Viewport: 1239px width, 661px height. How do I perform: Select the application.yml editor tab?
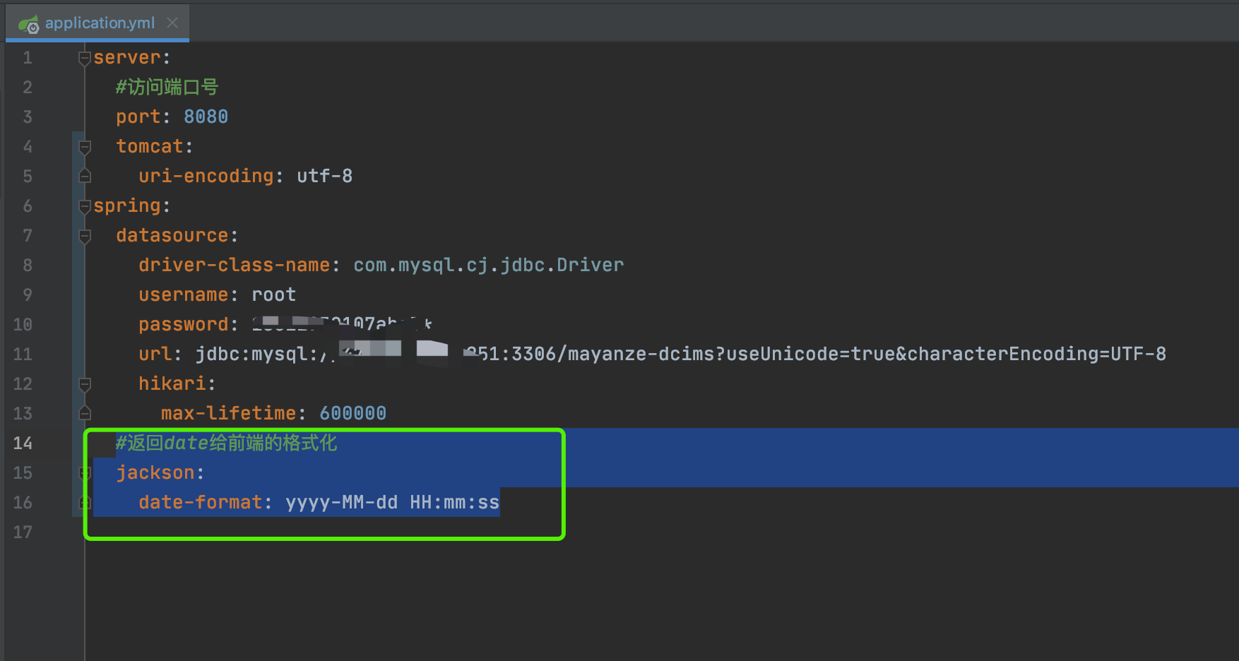97,23
